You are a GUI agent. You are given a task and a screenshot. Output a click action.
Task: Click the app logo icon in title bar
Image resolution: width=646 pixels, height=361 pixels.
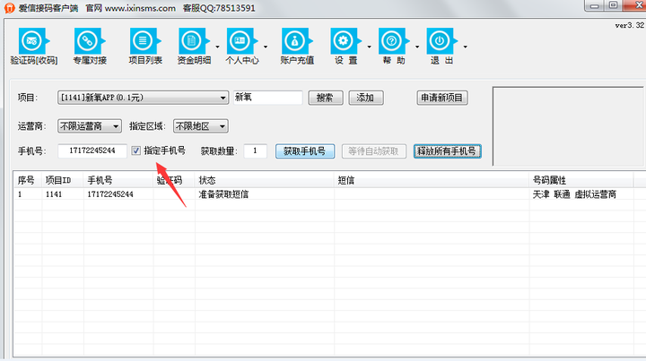9,8
